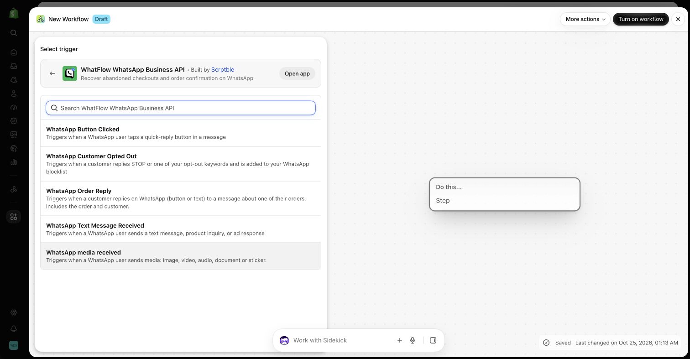Click the Shopify logo in the sidebar
Viewport: 690px width, 359px height.
tap(14, 13)
